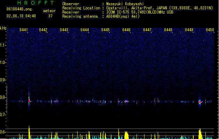
Task: Click the antenna value A504HB(yagi 4el)
Action: (123, 16)
